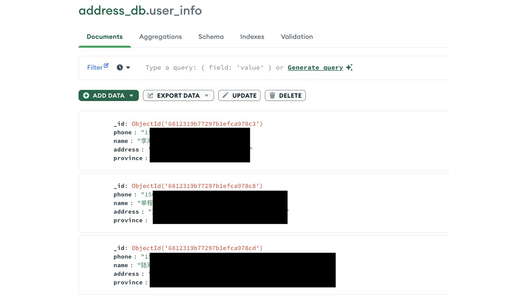This screenshot has width=526, height=295.
Task: Click the trash can icon on DELETE
Action: click(x=272, y=95)
